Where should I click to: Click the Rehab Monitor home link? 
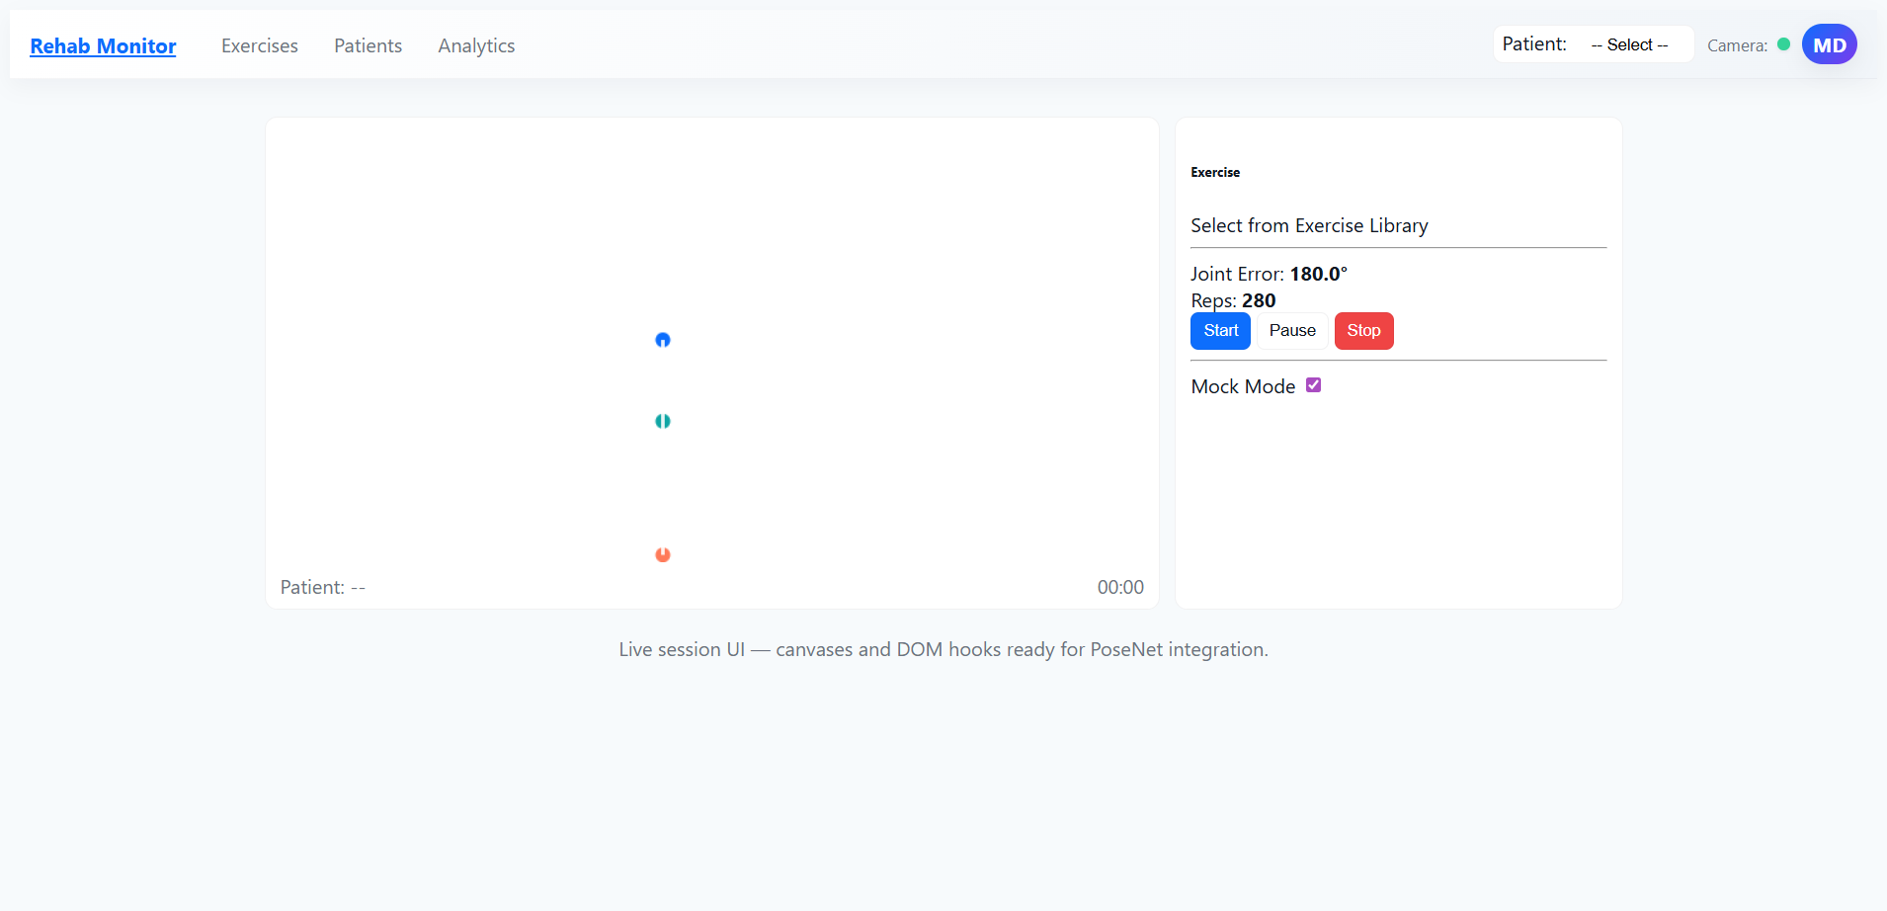(103, 45)
